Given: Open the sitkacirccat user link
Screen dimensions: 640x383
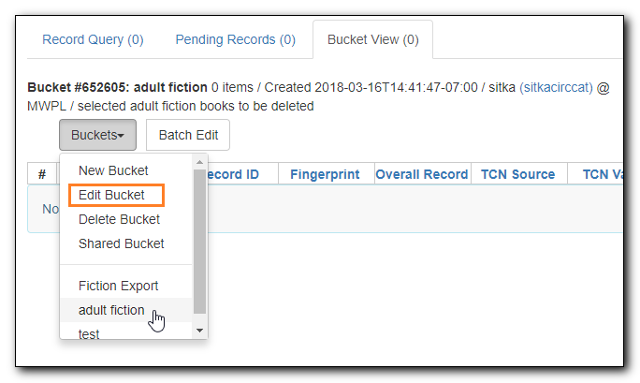Looking at the screenshot, I should 556,87.
